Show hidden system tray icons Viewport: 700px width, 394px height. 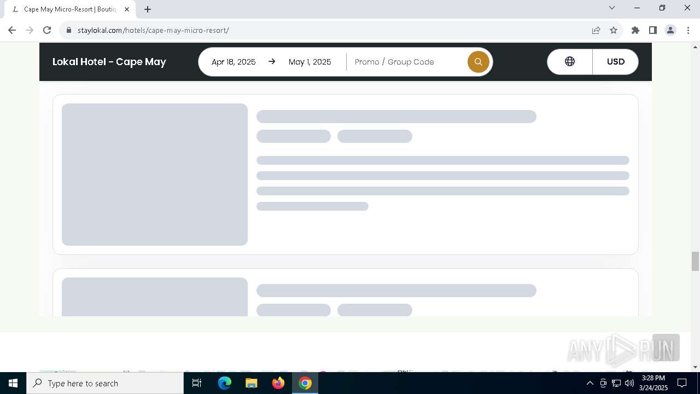pyautogui.click(x=590, y=383)
